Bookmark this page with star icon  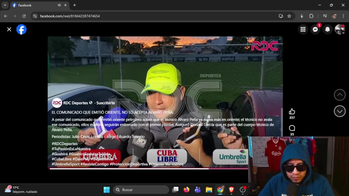point(289,16)
